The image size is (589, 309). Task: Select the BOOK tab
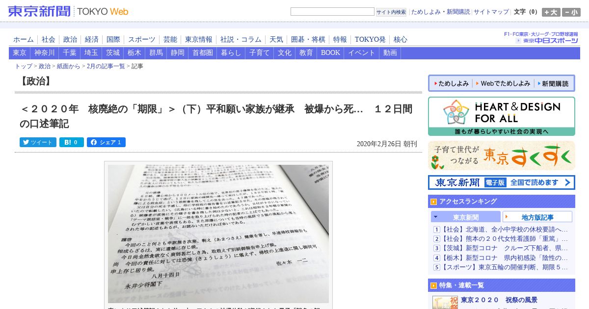pos(330,53)
